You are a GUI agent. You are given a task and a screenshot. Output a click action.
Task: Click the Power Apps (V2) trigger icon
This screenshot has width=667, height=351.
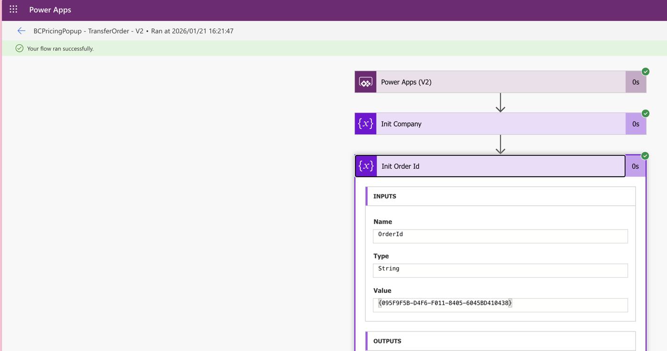pyautogui.click(x=365, y=82)
